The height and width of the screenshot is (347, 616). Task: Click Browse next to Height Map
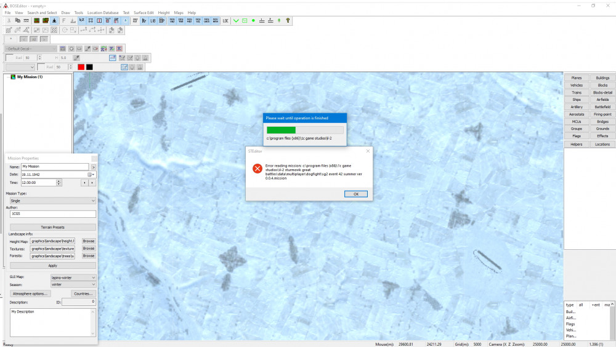pyautogui.click(x=88, y=241)
